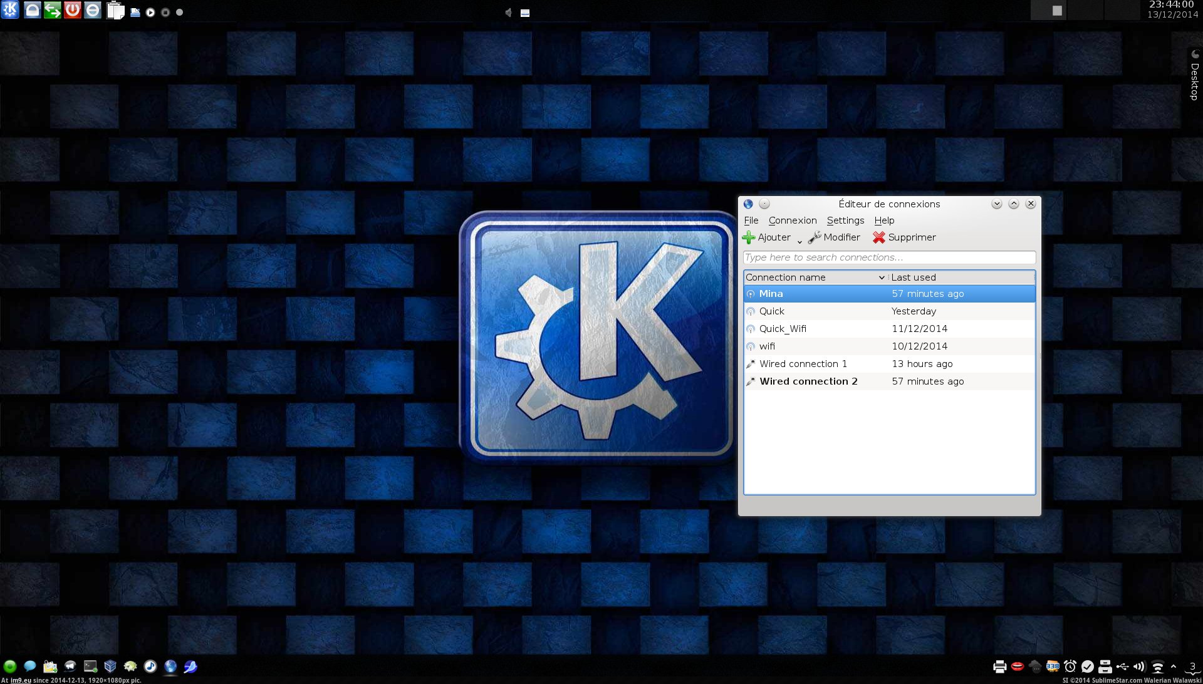
Task: Click the Éditeur de connexions window menu icon
Action: tap(748, 204)
